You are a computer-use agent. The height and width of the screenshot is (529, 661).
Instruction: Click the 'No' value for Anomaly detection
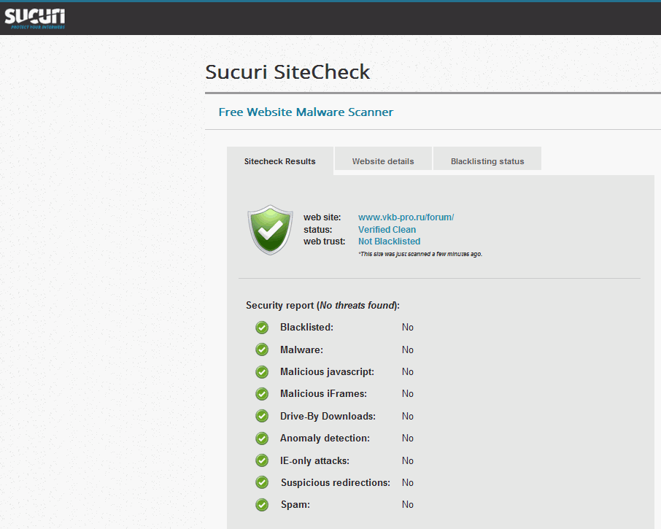408,439
